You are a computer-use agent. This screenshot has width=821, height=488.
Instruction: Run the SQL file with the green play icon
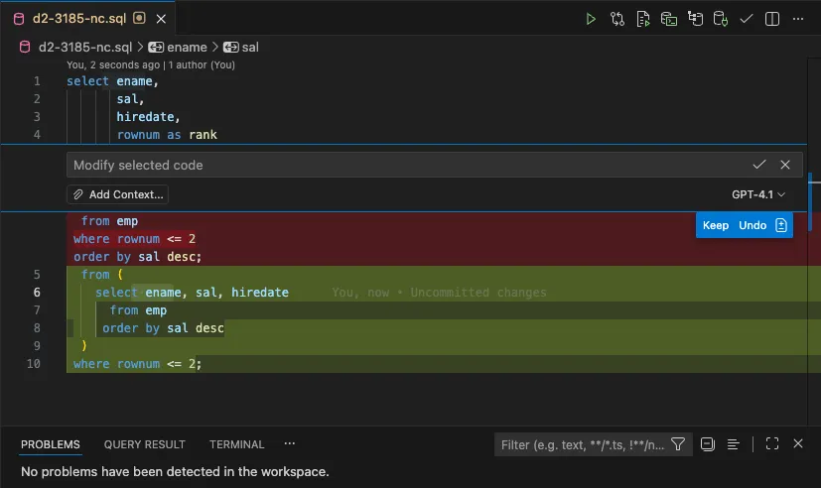tap(591, 19)
